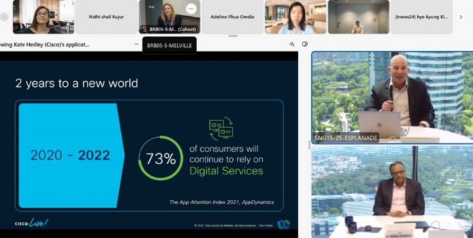Show next participants with the right filmstrip arrow
The height and width of the screenshot is (238, 473).
click(x=460, y=17)
